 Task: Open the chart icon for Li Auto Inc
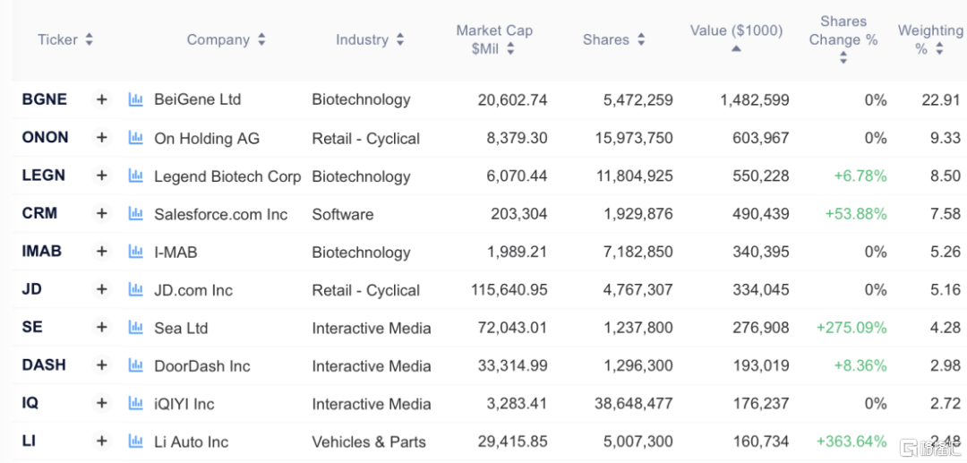[x=136, y=441]
